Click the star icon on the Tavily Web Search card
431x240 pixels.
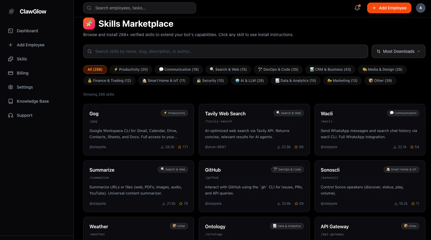click(296, 147)
